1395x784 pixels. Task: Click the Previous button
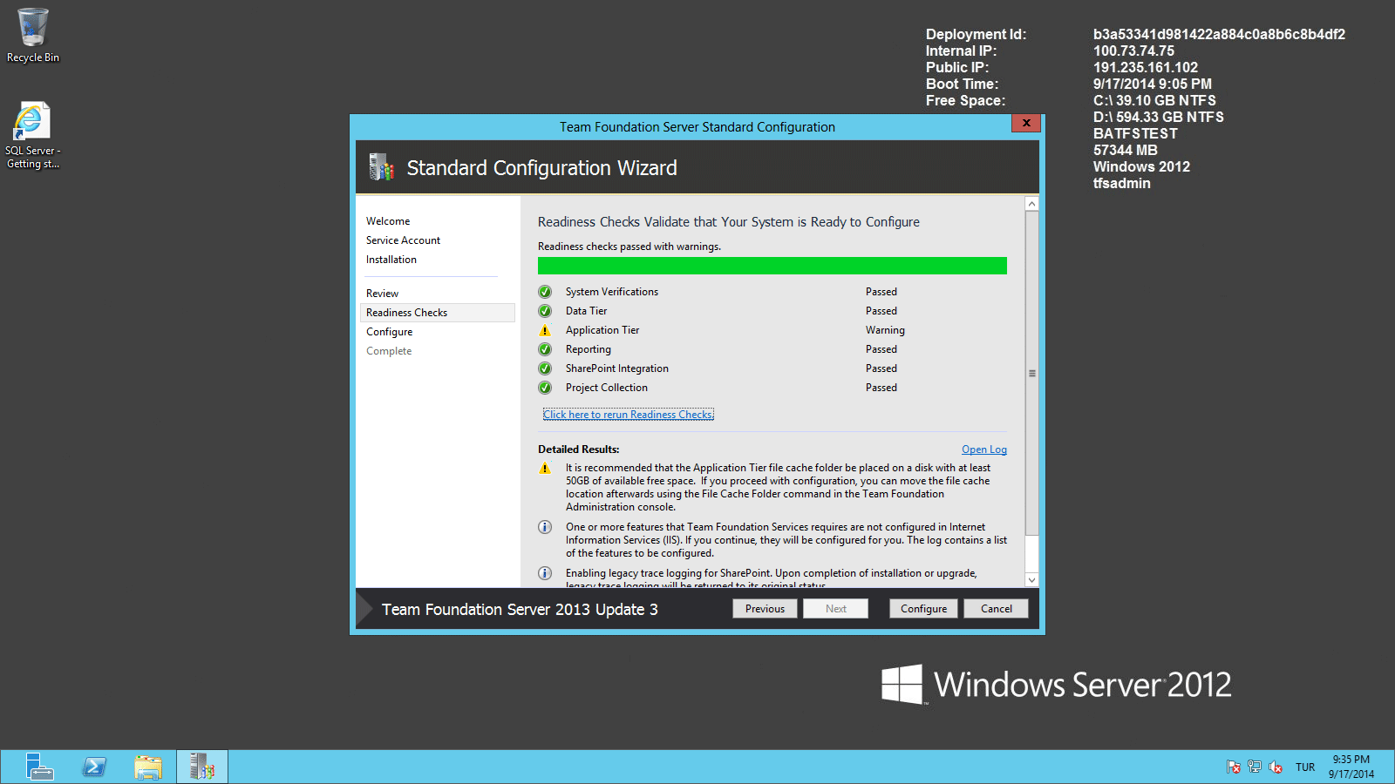click(765, 608)
